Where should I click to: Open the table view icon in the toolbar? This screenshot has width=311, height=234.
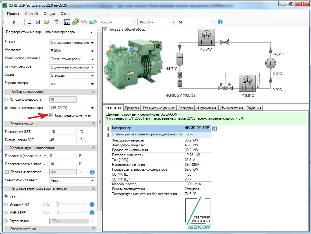click(x=67, y=22)
